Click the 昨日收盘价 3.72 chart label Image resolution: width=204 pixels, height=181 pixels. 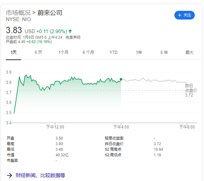pos(191,90)
